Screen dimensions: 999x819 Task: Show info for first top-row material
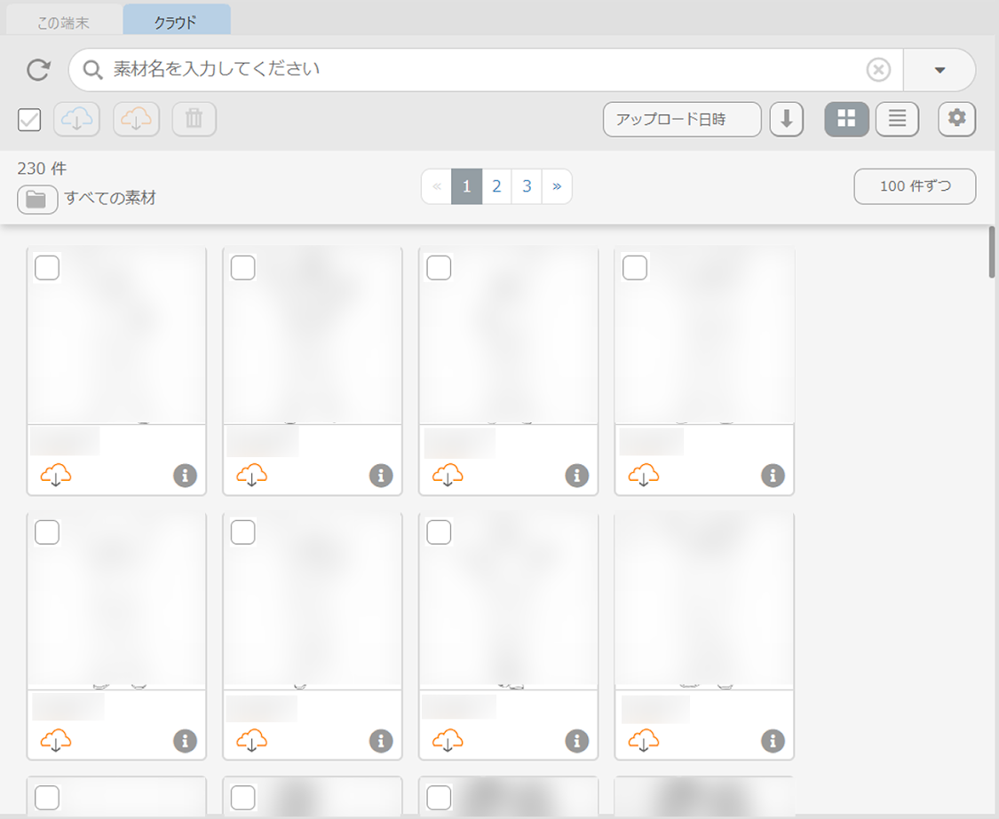(185, 475)
